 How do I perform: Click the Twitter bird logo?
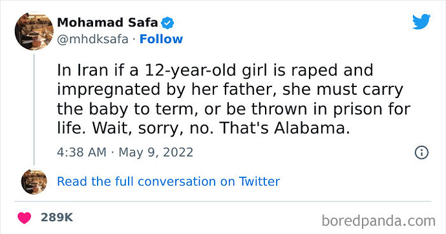[x=421, y=21]
